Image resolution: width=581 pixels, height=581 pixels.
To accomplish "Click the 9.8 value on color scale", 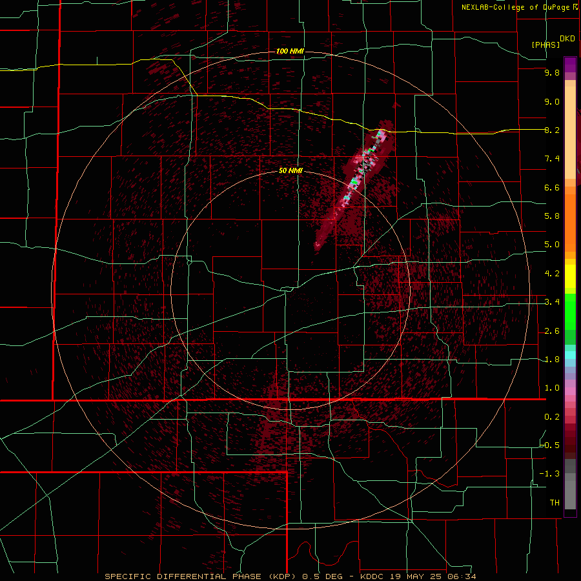I will point(552,73).
